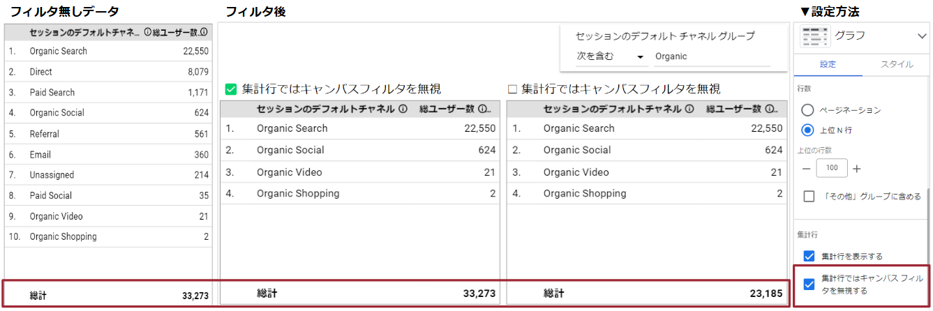Click the plus icon to increase 上位の行数
Screen dimensions: 933x311
[x=857, y=169]
